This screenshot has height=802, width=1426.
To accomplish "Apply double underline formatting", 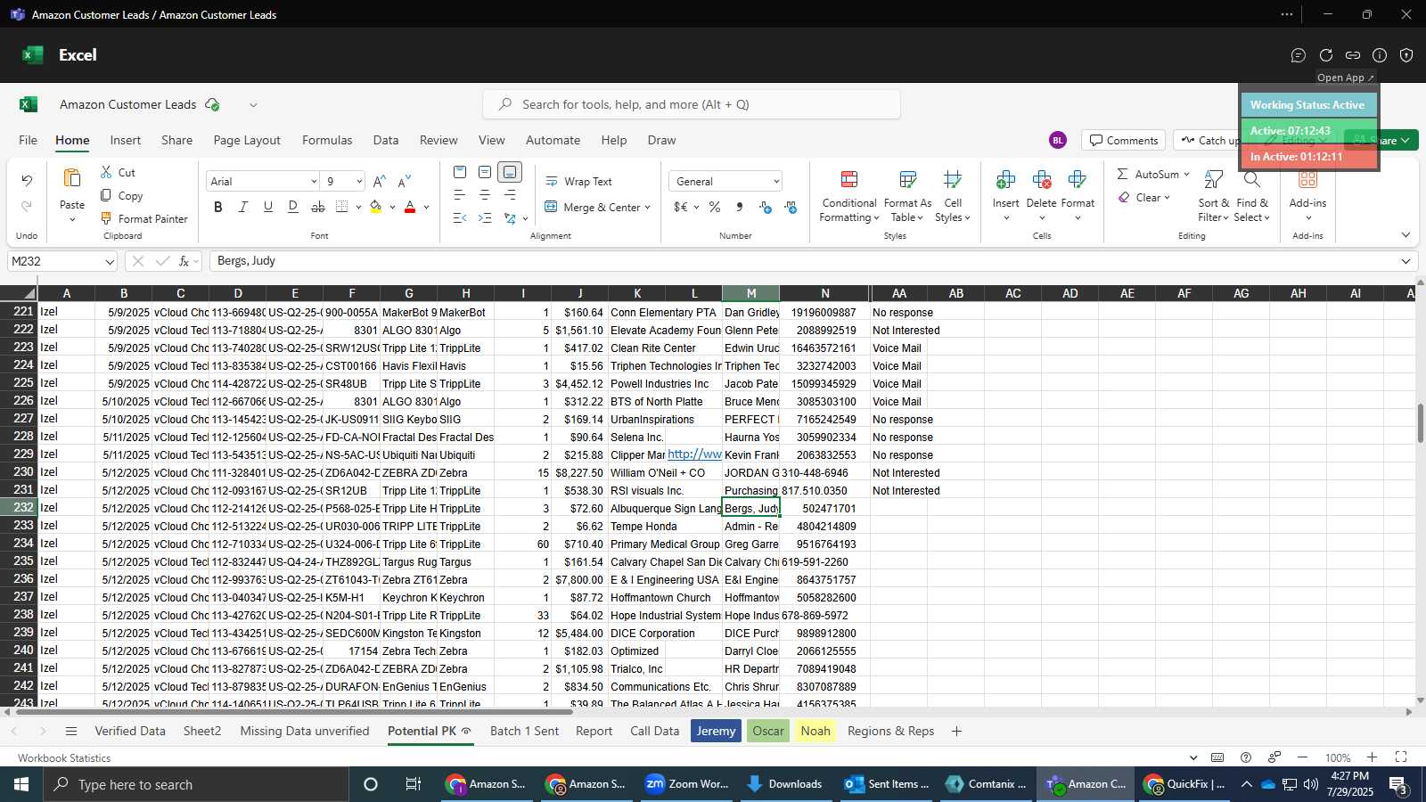I will pyautogui.click(x=293, y=207).
